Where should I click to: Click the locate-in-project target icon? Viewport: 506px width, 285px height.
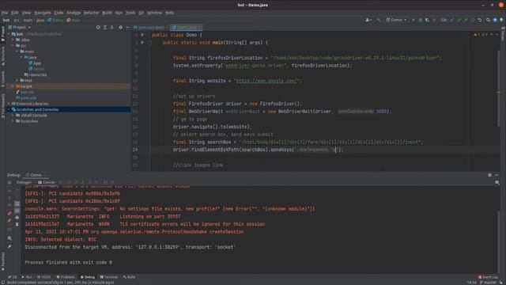coord(98,28)
